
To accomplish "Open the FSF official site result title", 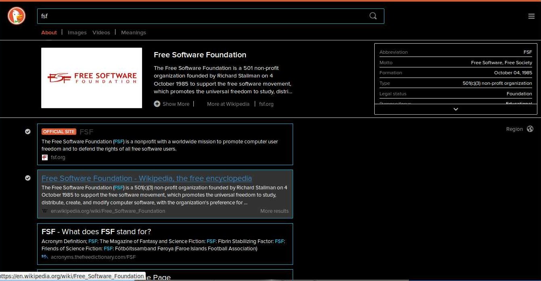I will click(x=86, y=132).
